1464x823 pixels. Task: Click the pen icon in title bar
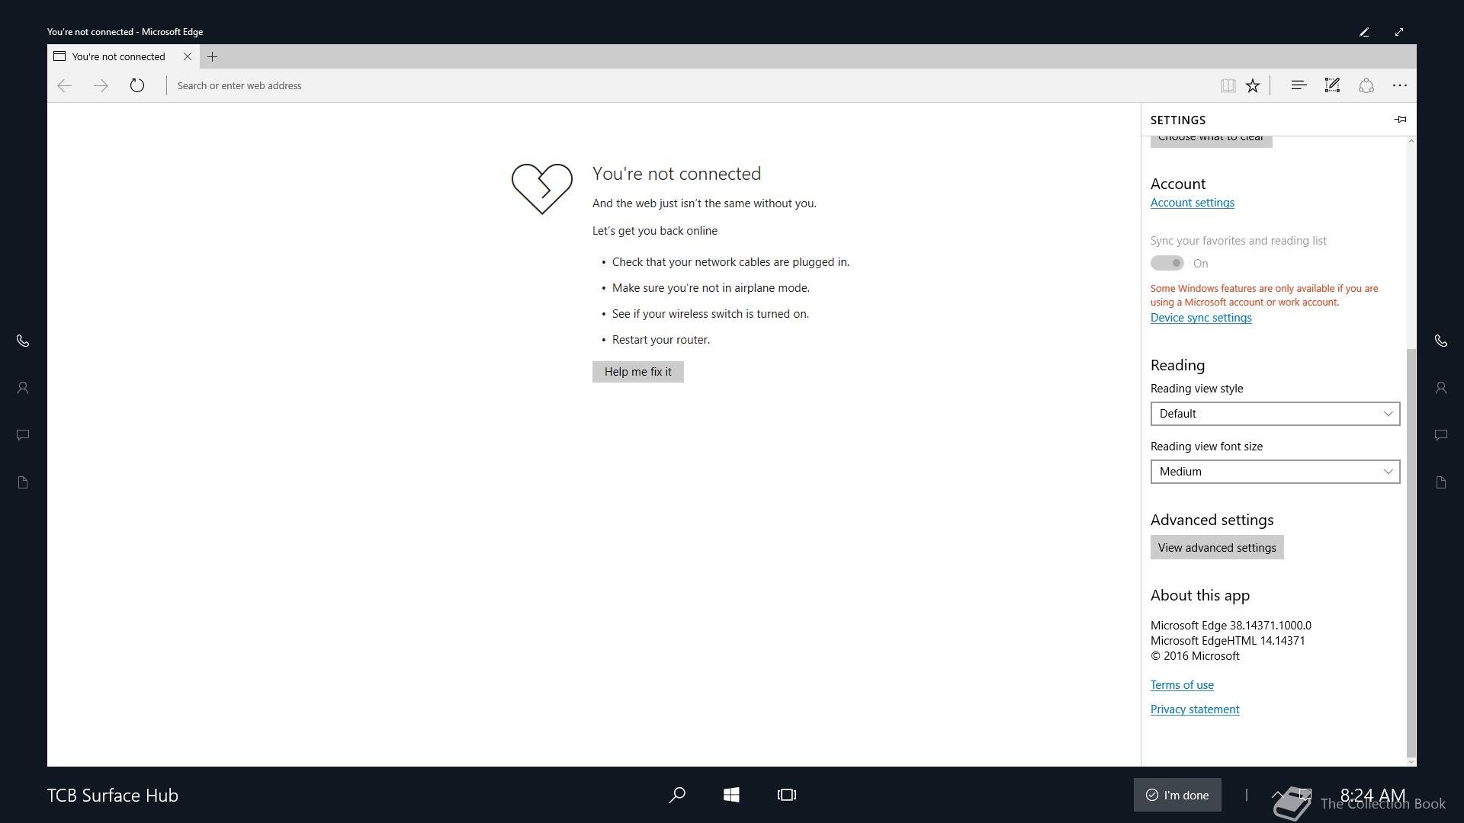click(x=1365, y=32)
